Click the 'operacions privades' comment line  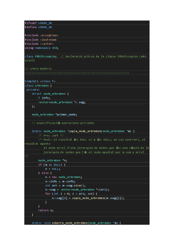[63, 123]
